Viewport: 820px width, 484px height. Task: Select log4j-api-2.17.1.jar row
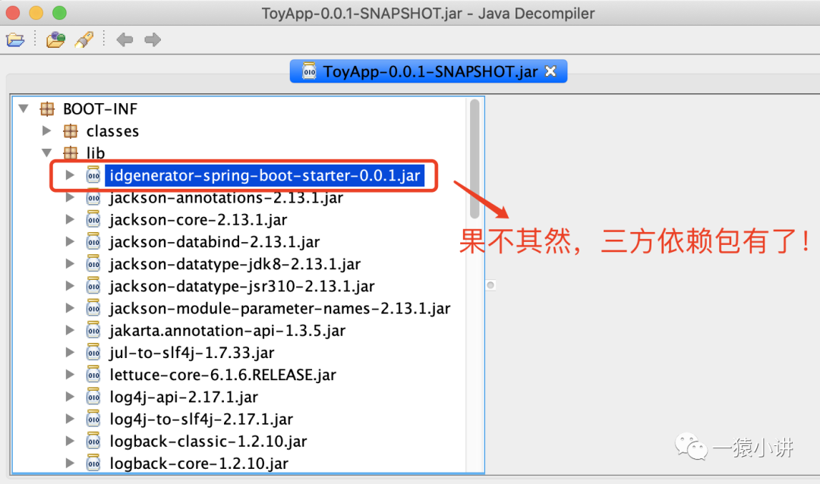pyautogui.click(x=184, y=397)
